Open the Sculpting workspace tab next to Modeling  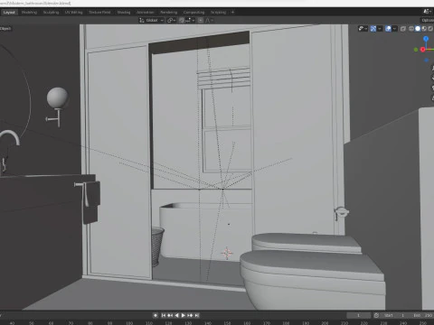pyautogui.click(x=51, y=13)
